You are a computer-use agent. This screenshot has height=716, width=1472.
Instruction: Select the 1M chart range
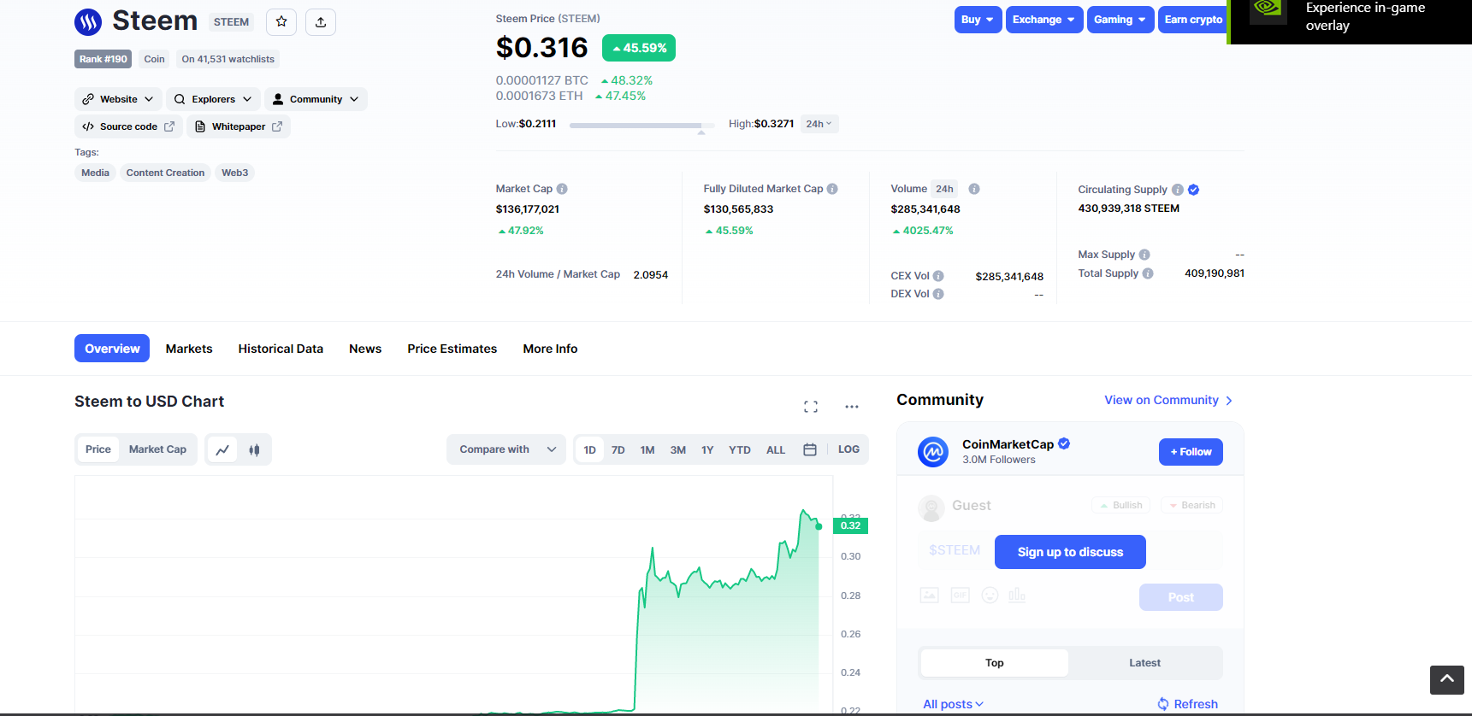pyautogui.click(x=647, y=449)
